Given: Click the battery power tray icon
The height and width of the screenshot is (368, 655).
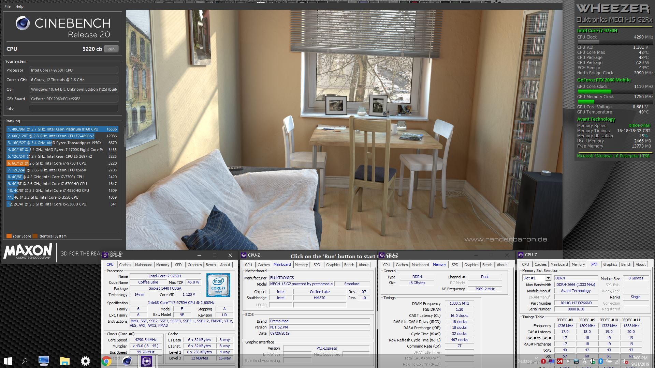Looking at the screenshot, I should click(x=609, y=361).
